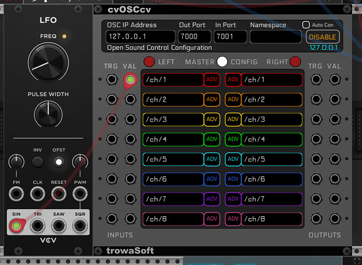
Task: Toggle the OFST offset button
Action: point(58,162)
